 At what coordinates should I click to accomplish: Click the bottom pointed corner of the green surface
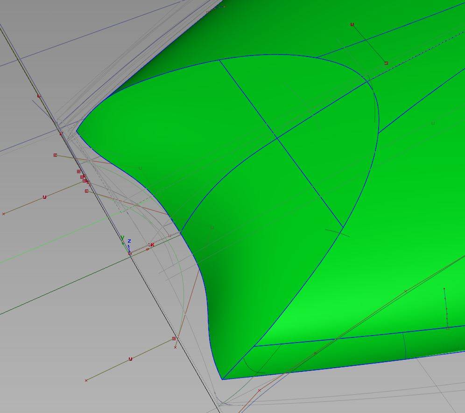pos(222,379)
